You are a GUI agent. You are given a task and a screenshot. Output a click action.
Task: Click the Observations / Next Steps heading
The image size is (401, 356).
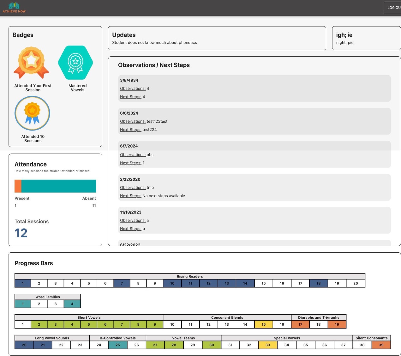[154, 65]
